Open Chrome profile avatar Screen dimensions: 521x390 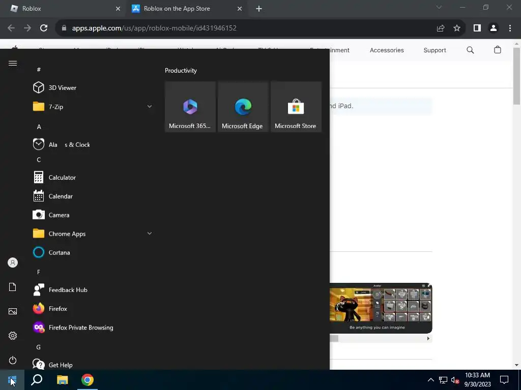pyautogui.click(x=494, y=28)
